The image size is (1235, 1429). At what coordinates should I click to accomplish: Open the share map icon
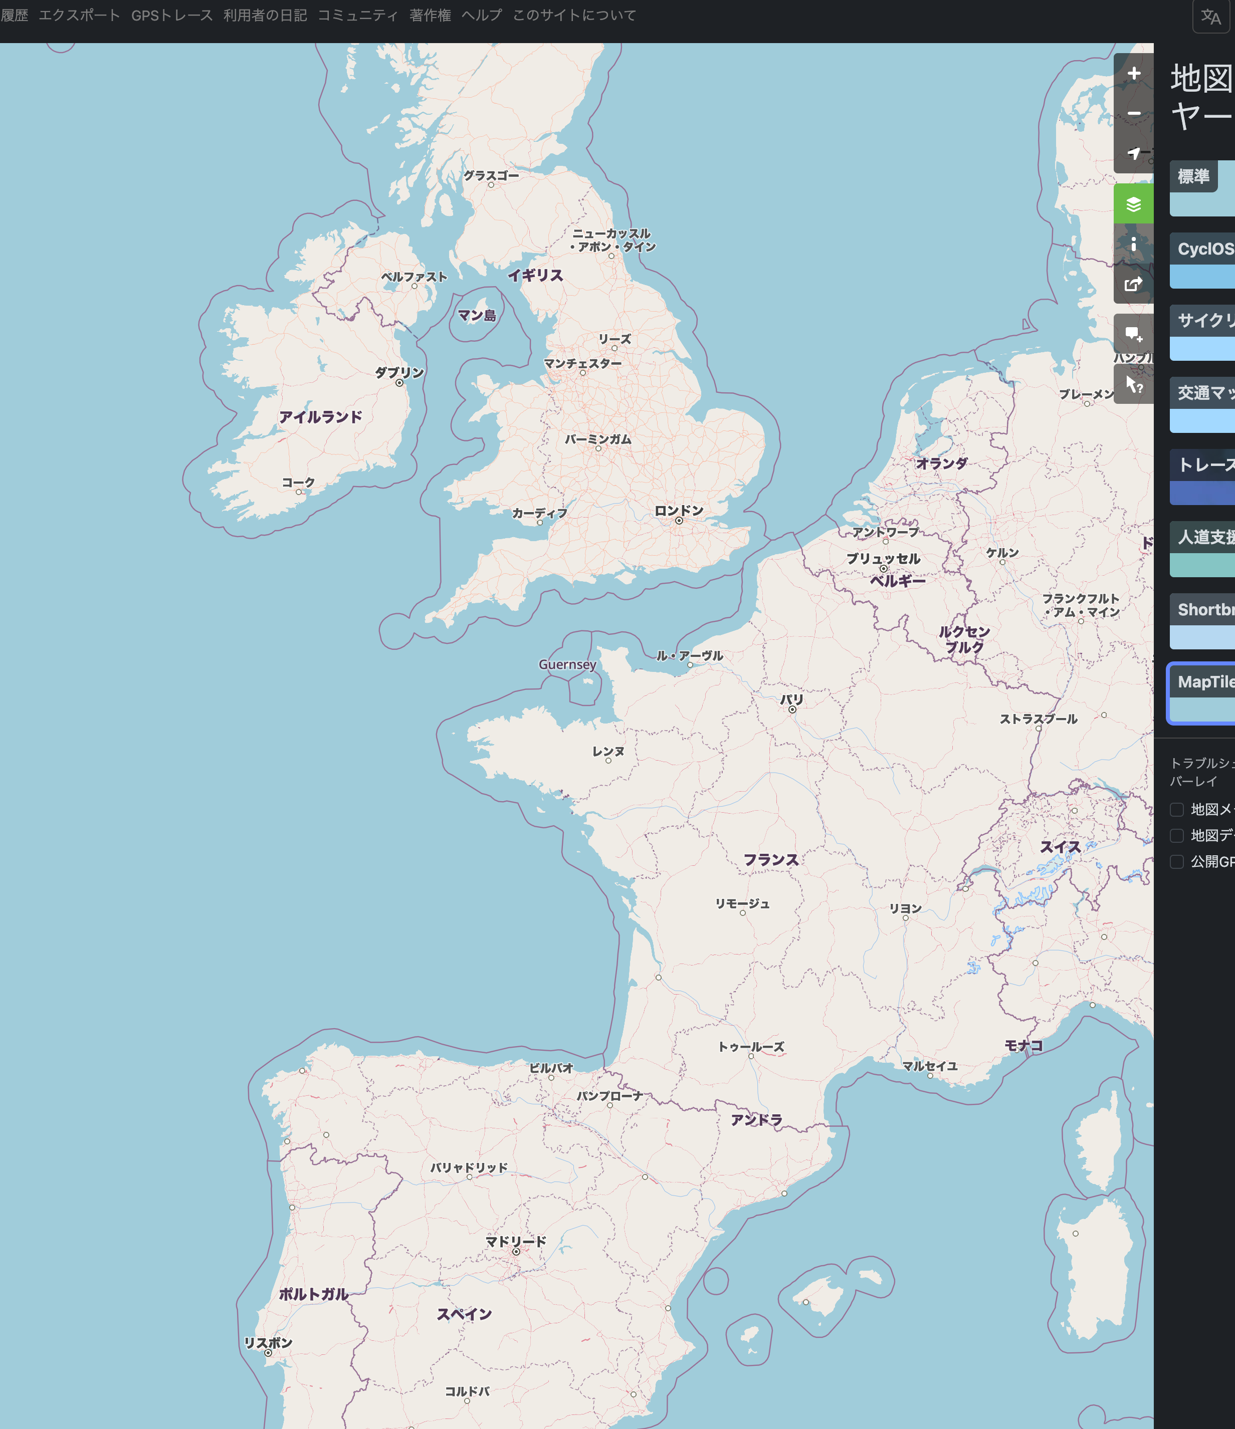(1134, 284)
